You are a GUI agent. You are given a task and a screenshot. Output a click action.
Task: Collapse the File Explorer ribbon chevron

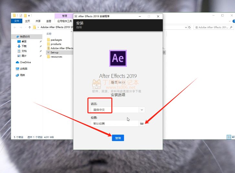[x=230, y=21]
